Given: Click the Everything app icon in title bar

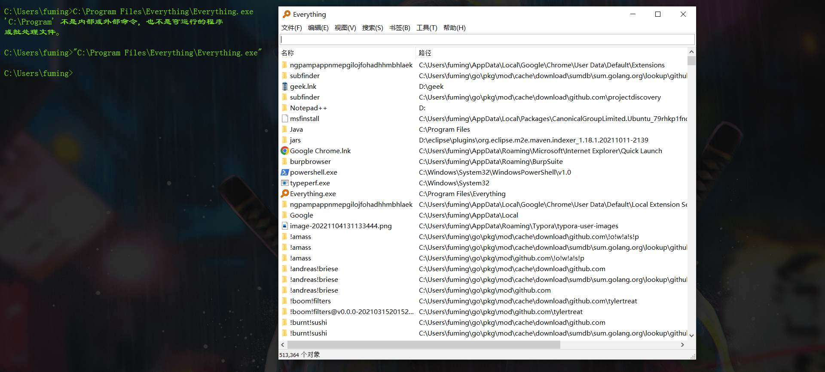Looking at the screenshot, I should 287,14.
